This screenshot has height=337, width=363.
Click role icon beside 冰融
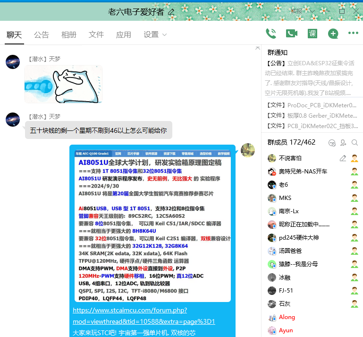click(355, 277)
